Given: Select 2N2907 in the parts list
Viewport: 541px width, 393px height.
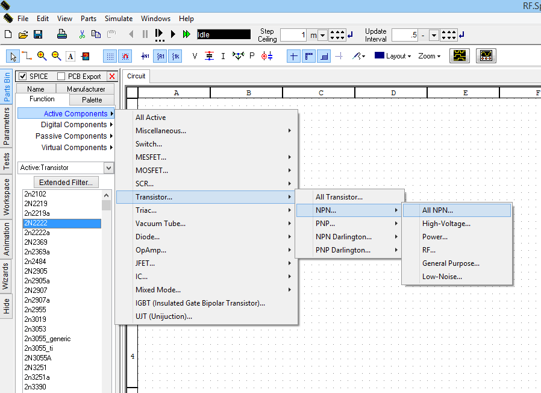Looking at the screenshot, I should pos(35,291).
